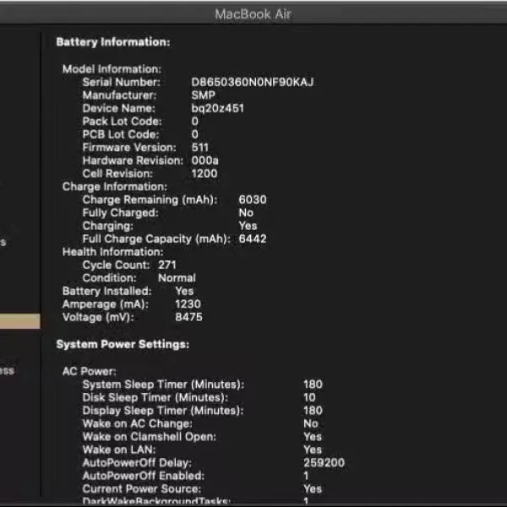Screen dimensions: 507x507
Task: Click Wake on Clamshell Open value Yes
Action: pyautogui.click(x=313, y=437)
